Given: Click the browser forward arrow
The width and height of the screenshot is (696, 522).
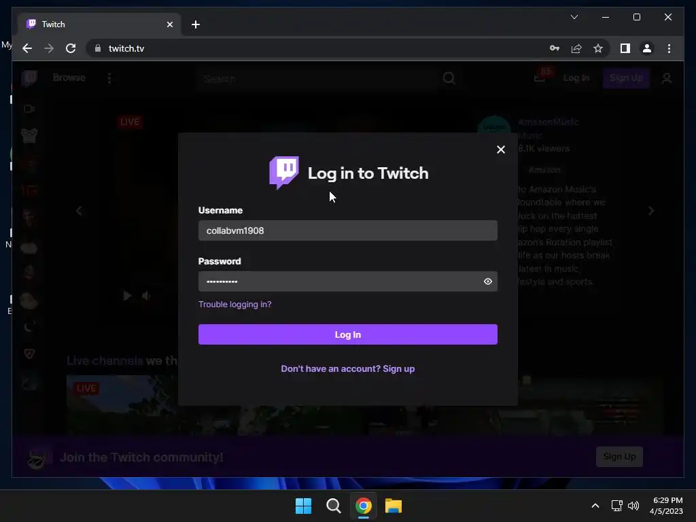Looking at the screenshot, I should coord(49,48).
